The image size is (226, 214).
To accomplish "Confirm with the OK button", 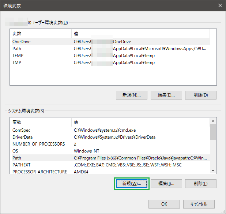I will (164, 204).
